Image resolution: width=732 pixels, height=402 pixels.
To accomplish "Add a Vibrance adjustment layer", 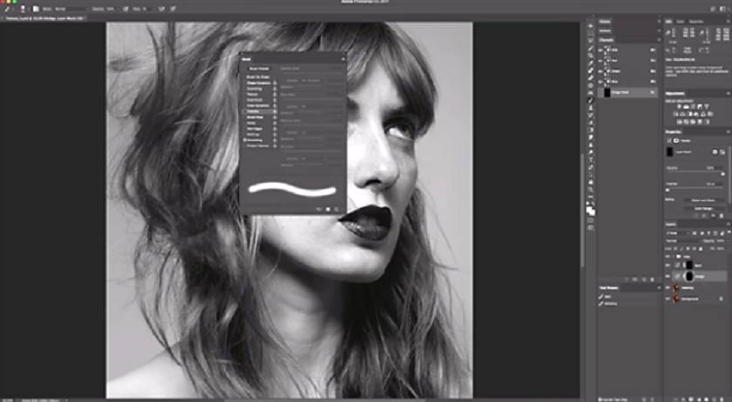I will coord(707,107).
